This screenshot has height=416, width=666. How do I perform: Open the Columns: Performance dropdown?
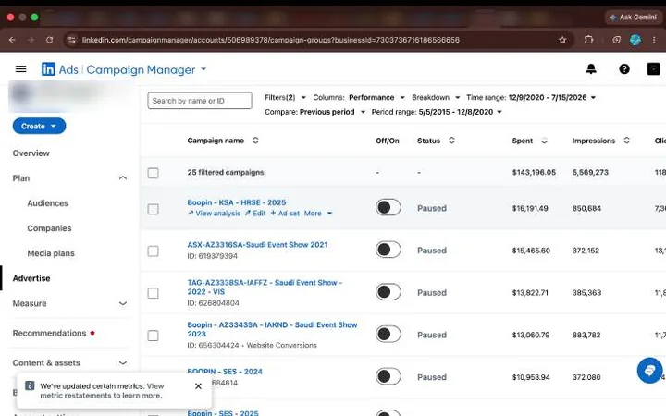pyautogui.click(x=359, y=97)
